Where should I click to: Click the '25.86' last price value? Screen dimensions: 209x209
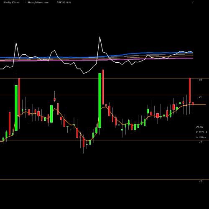point(199,127)
